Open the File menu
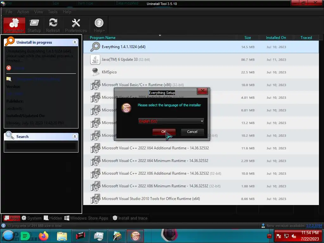324x243 pixels. tap(9, 12)
